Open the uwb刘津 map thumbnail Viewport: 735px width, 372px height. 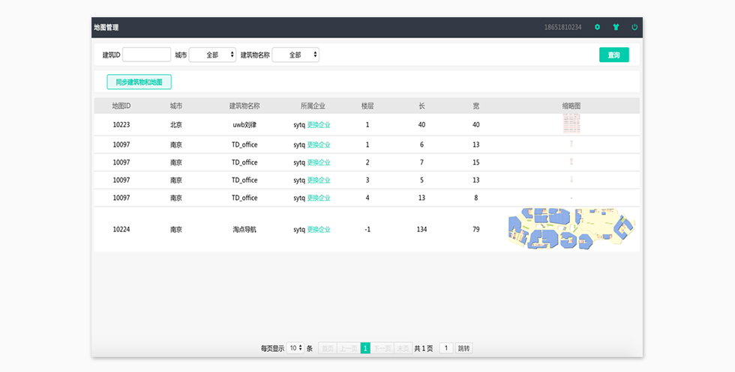571,124
